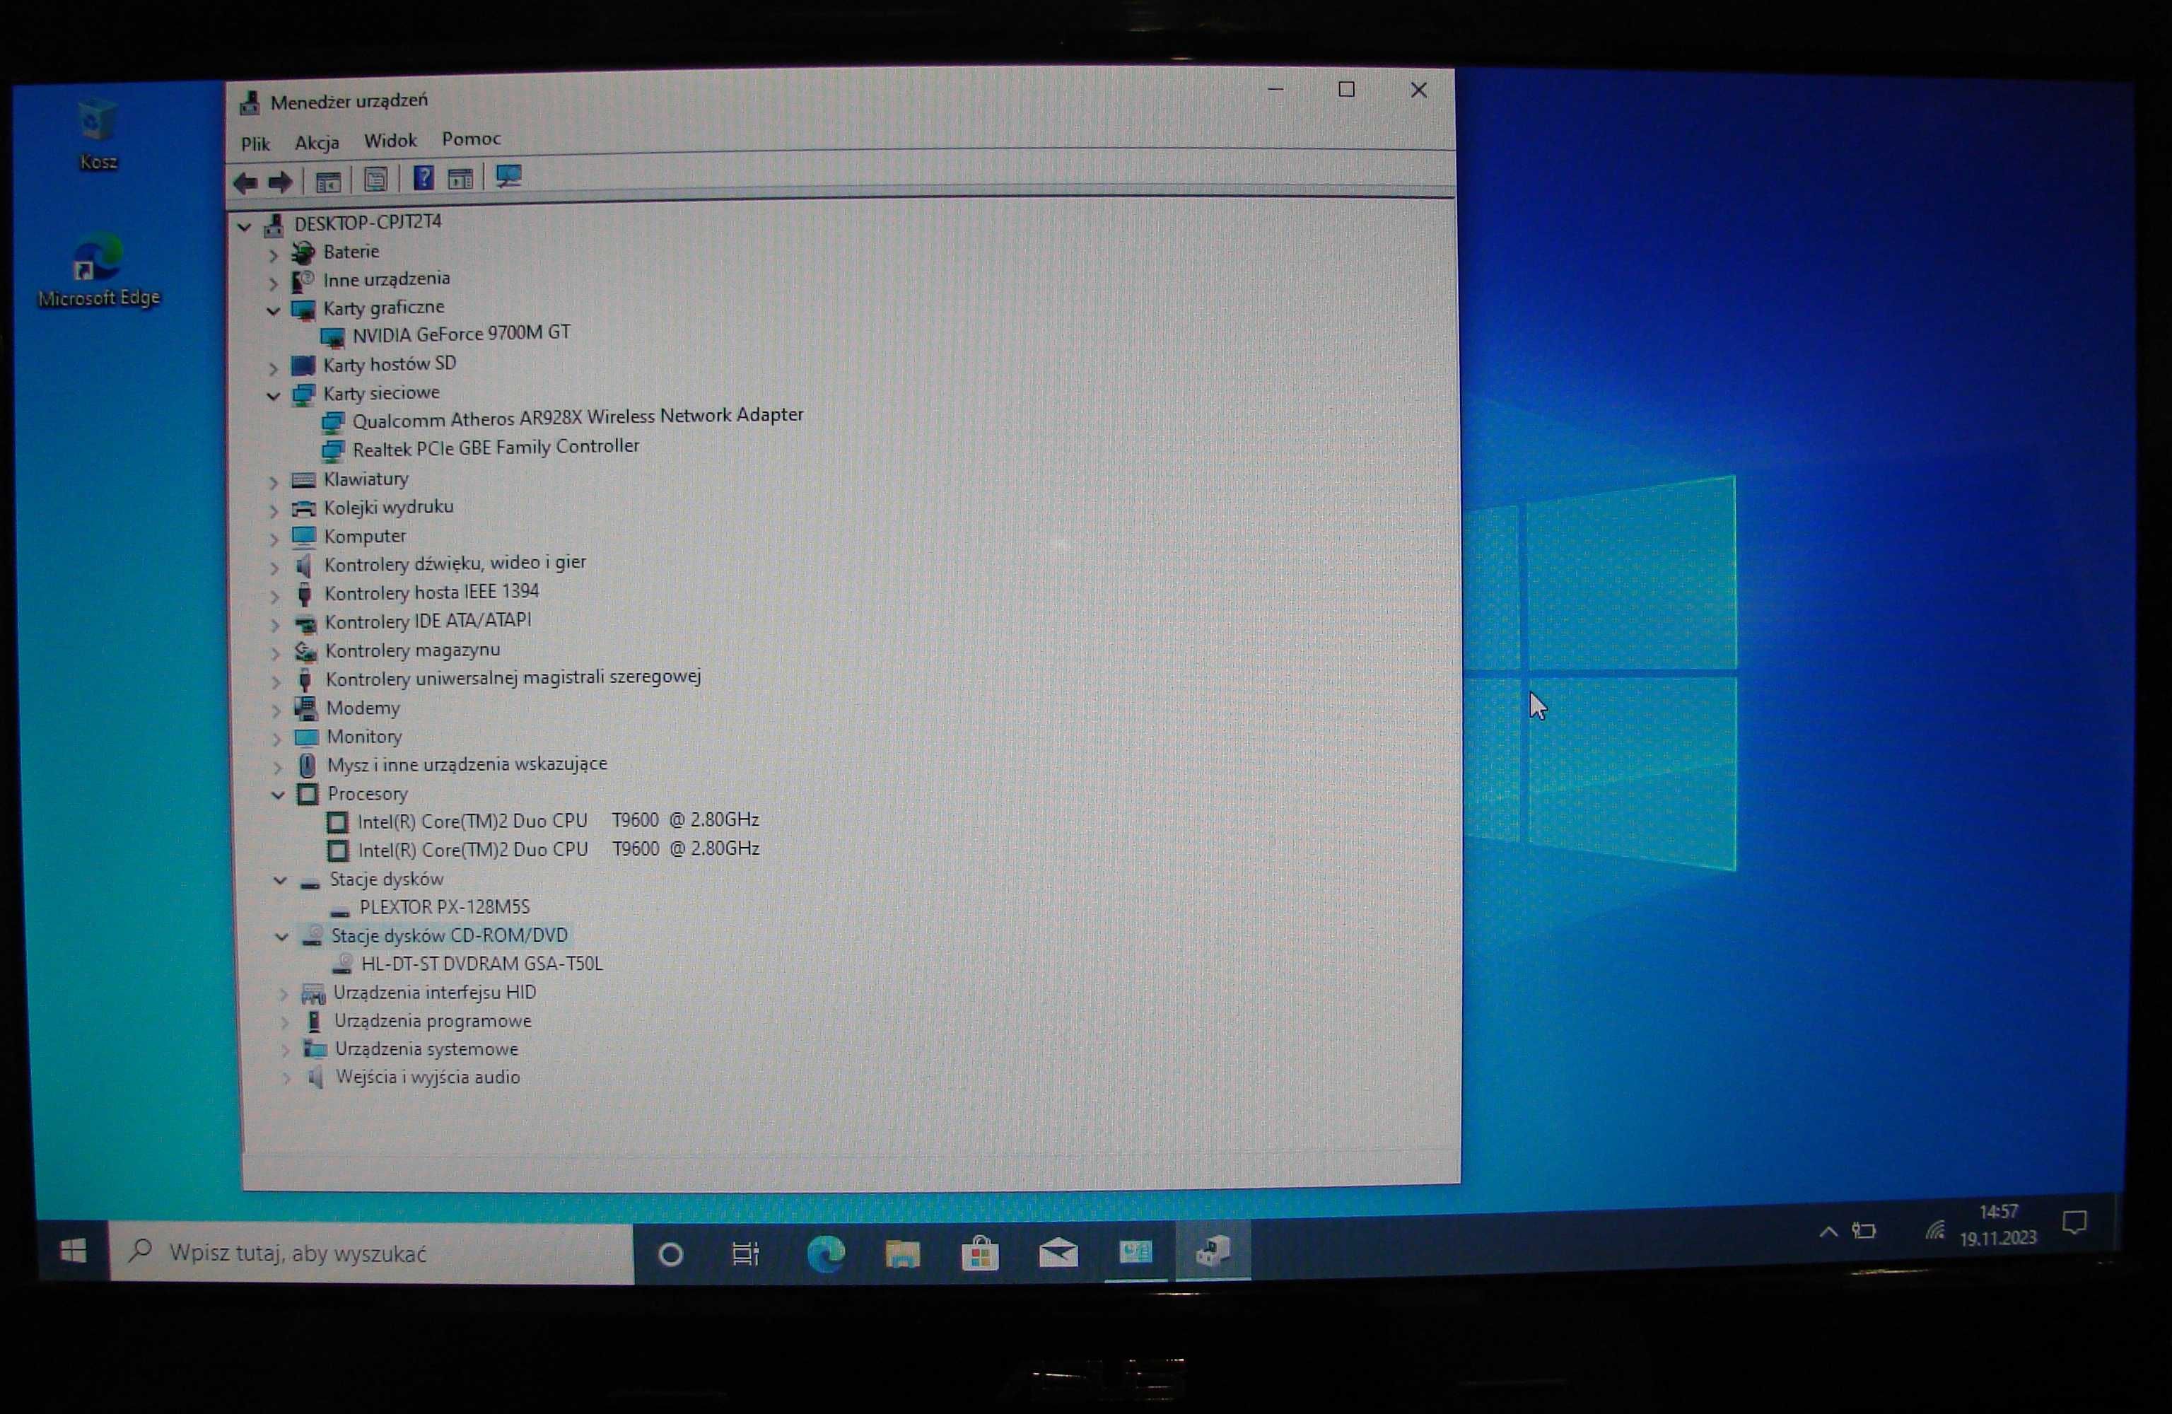Open the Widok menu
This screenshot has width=2172, height=1414.
[390, 141]
